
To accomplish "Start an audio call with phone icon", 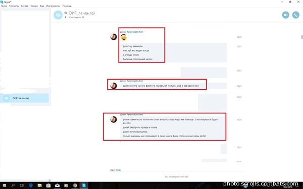I will 295,15.
